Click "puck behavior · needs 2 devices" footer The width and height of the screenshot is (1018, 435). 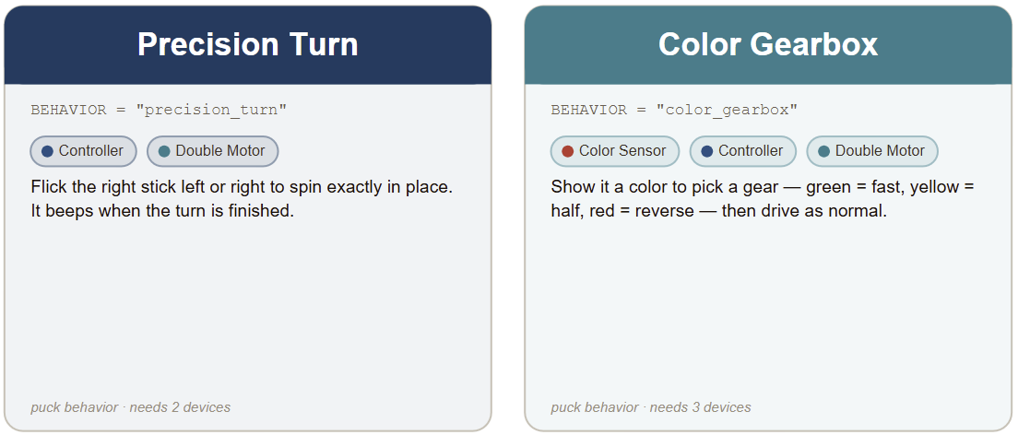(131, 407)
